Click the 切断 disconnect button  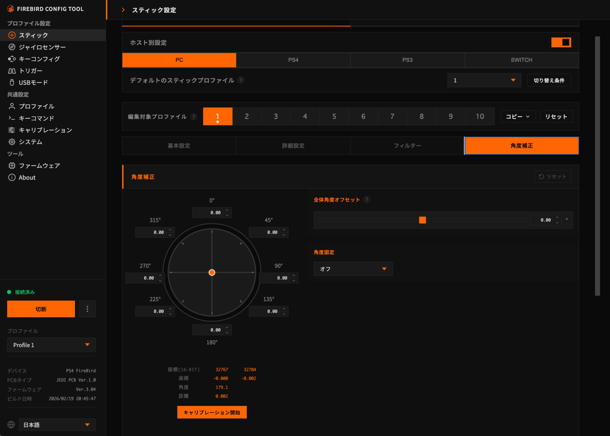tap(41, 309)
